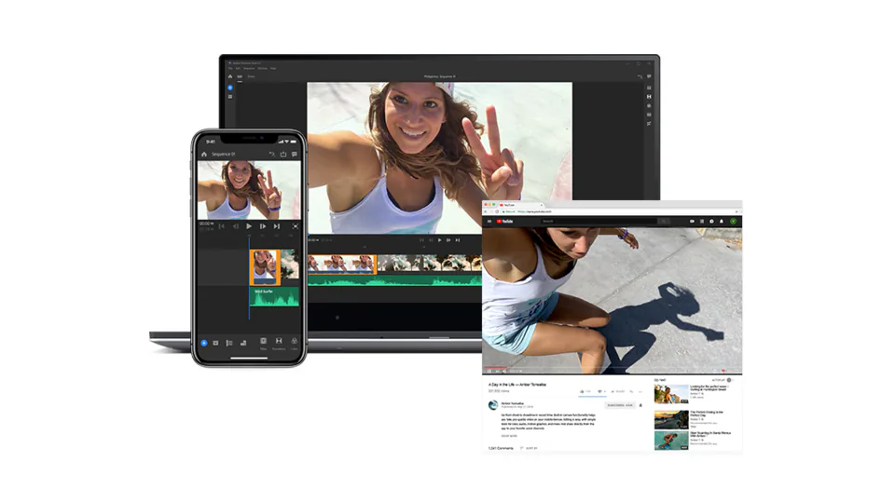Select the orange-outlined selfie clip in laptop timeline
Viewport: 895px width, 502px height.
tap(342, 263)
